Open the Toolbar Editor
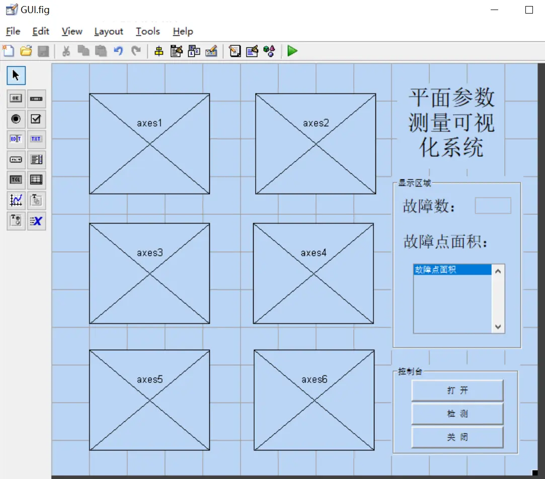This screenshot has width=545, height=479. pyautogui.click(x=211, y=51)
